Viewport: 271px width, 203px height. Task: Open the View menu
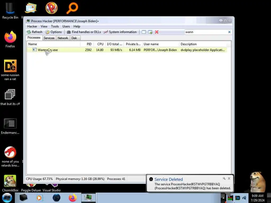44,26
